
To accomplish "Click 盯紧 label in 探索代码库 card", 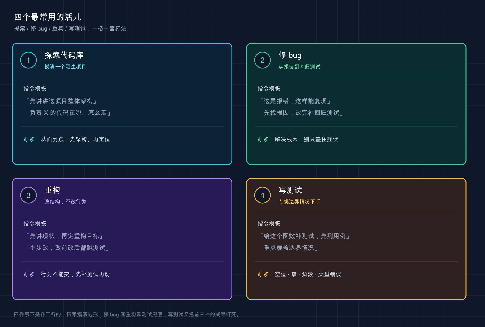I will [29, 139].
